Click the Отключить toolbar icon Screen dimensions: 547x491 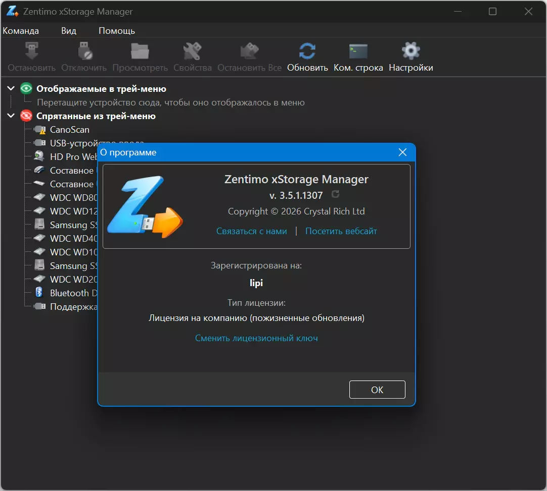point(85,51)
